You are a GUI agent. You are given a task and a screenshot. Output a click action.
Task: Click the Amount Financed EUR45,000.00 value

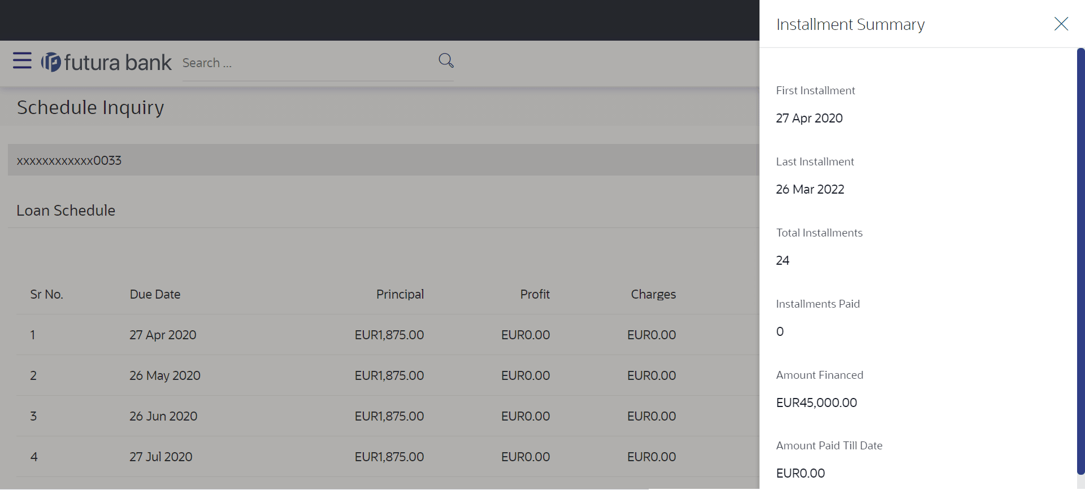[816, 403]
